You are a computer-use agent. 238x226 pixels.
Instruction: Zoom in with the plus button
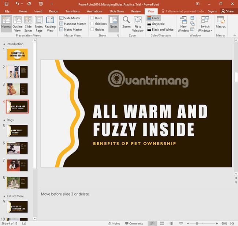pos(217,223)
